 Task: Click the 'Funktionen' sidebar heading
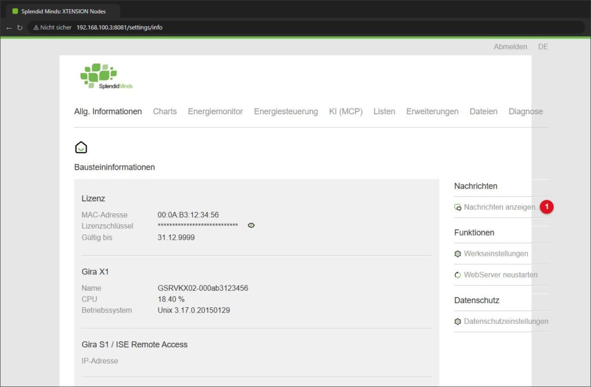coord(474,233)
